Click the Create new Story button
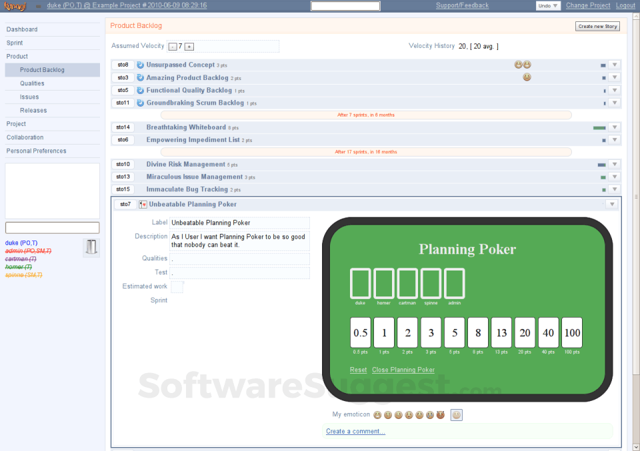This screenshot has height=451, width=640. pyautogui.click(x=597, y=27)
